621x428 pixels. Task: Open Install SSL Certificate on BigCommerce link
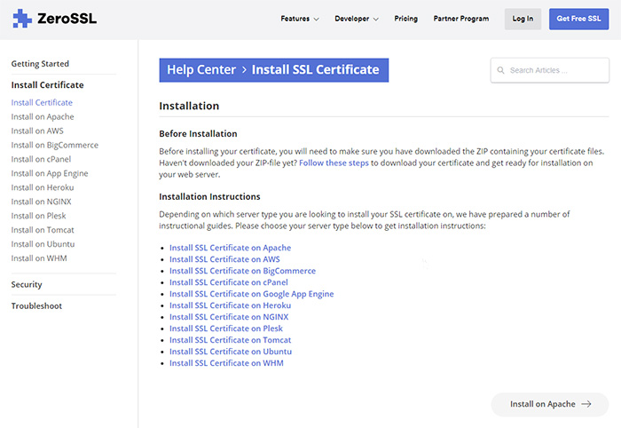242,271
